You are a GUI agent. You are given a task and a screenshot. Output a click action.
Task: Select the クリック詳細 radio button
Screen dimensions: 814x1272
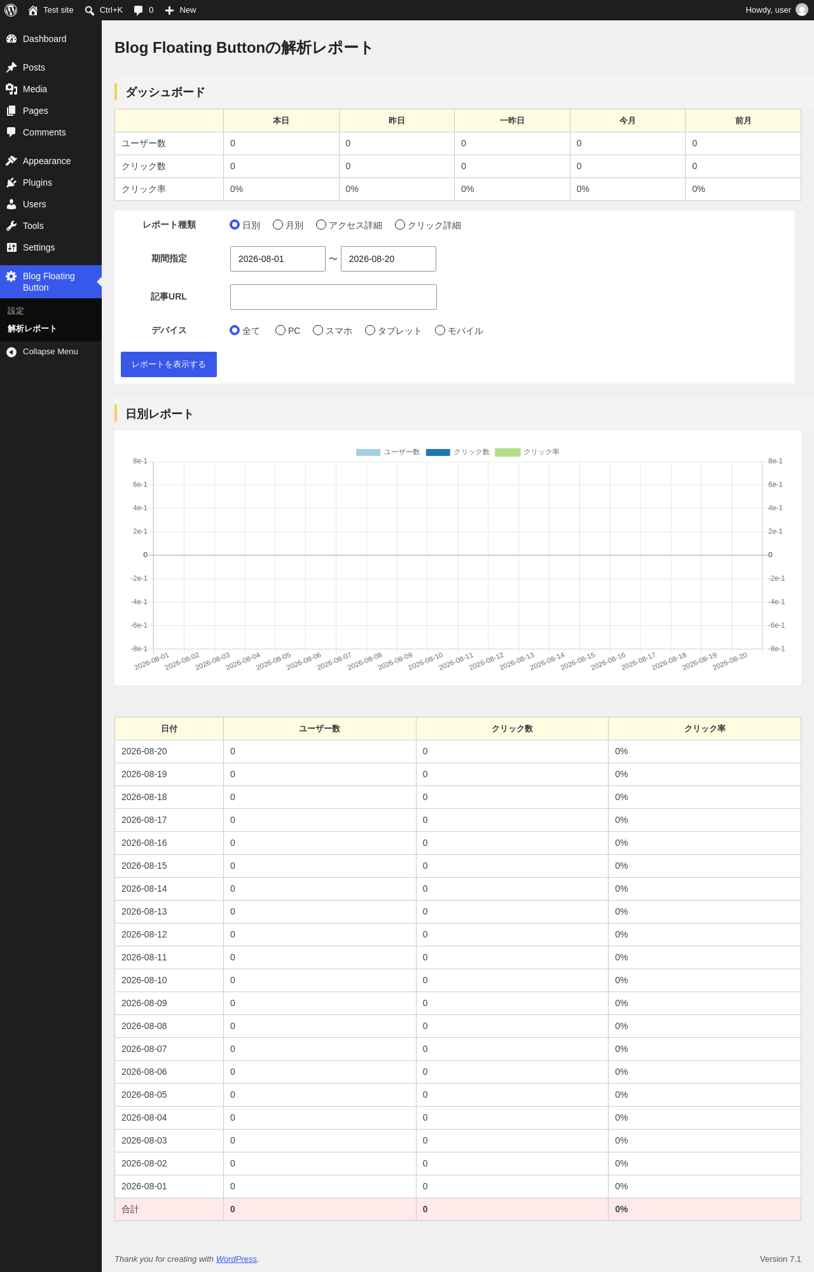click(x=400, y=225)
